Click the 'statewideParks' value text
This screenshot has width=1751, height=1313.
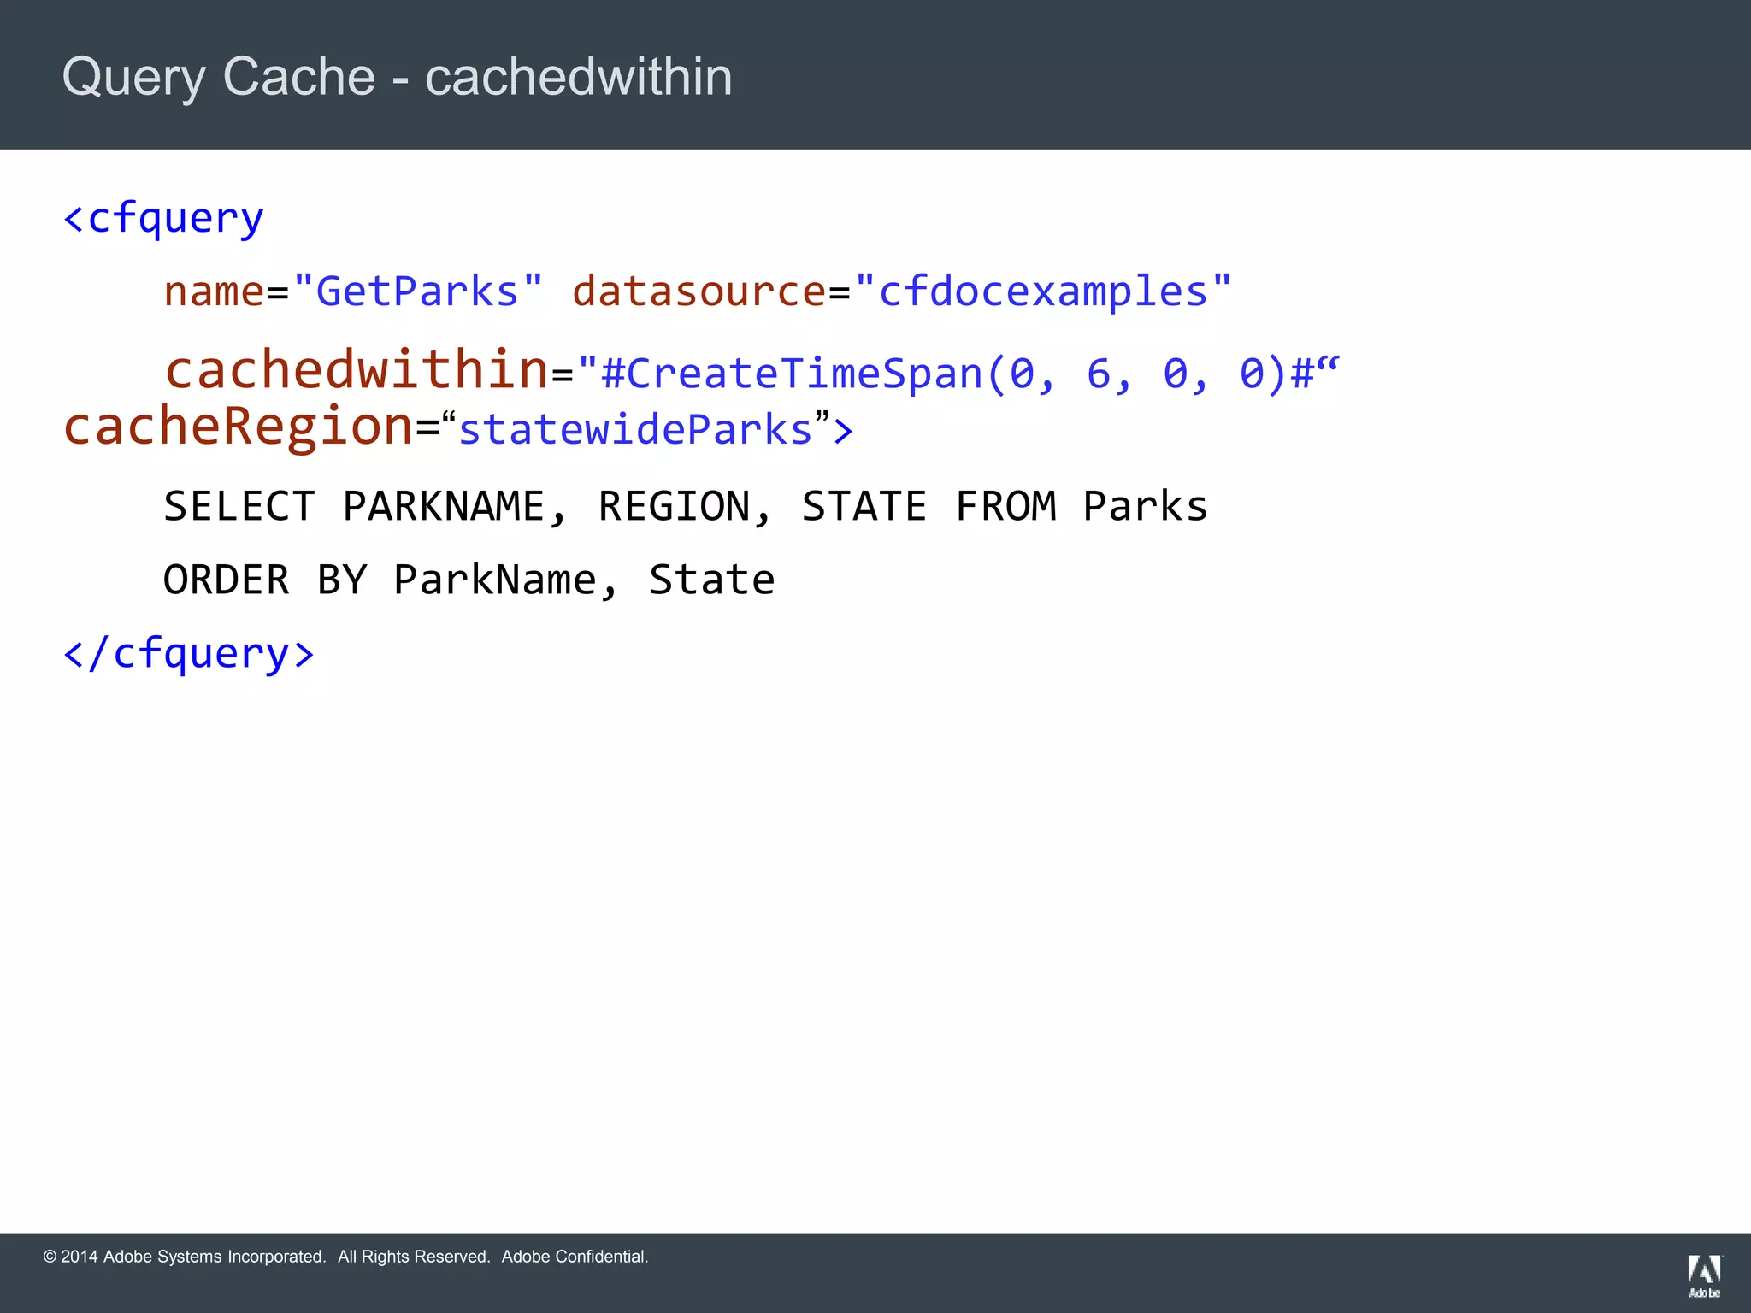tap(635, 429)
